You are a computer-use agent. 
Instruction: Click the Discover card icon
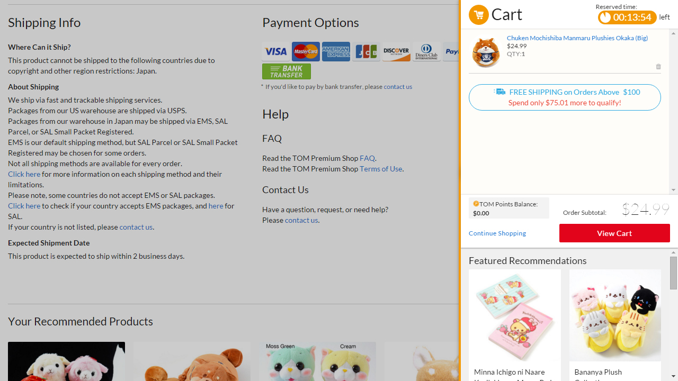396,51
